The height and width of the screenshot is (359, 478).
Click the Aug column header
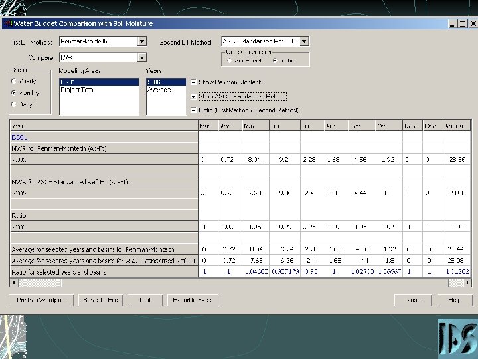pos(336,126)
